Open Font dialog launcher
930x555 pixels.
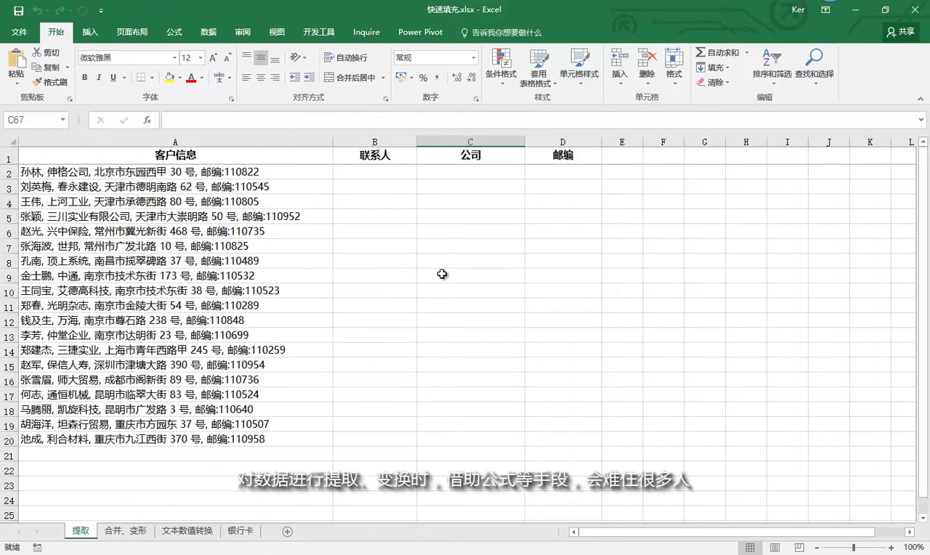pyautogui.click(x=232, y=99)
